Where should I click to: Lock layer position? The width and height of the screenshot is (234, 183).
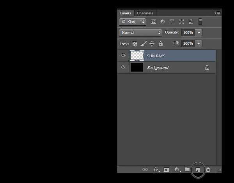[x=152, y=44]
